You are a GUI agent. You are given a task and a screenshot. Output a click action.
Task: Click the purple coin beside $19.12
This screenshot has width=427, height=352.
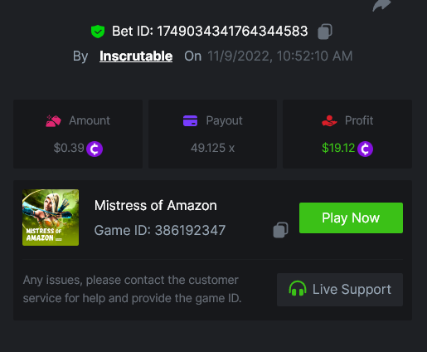(x=365, y=149)
